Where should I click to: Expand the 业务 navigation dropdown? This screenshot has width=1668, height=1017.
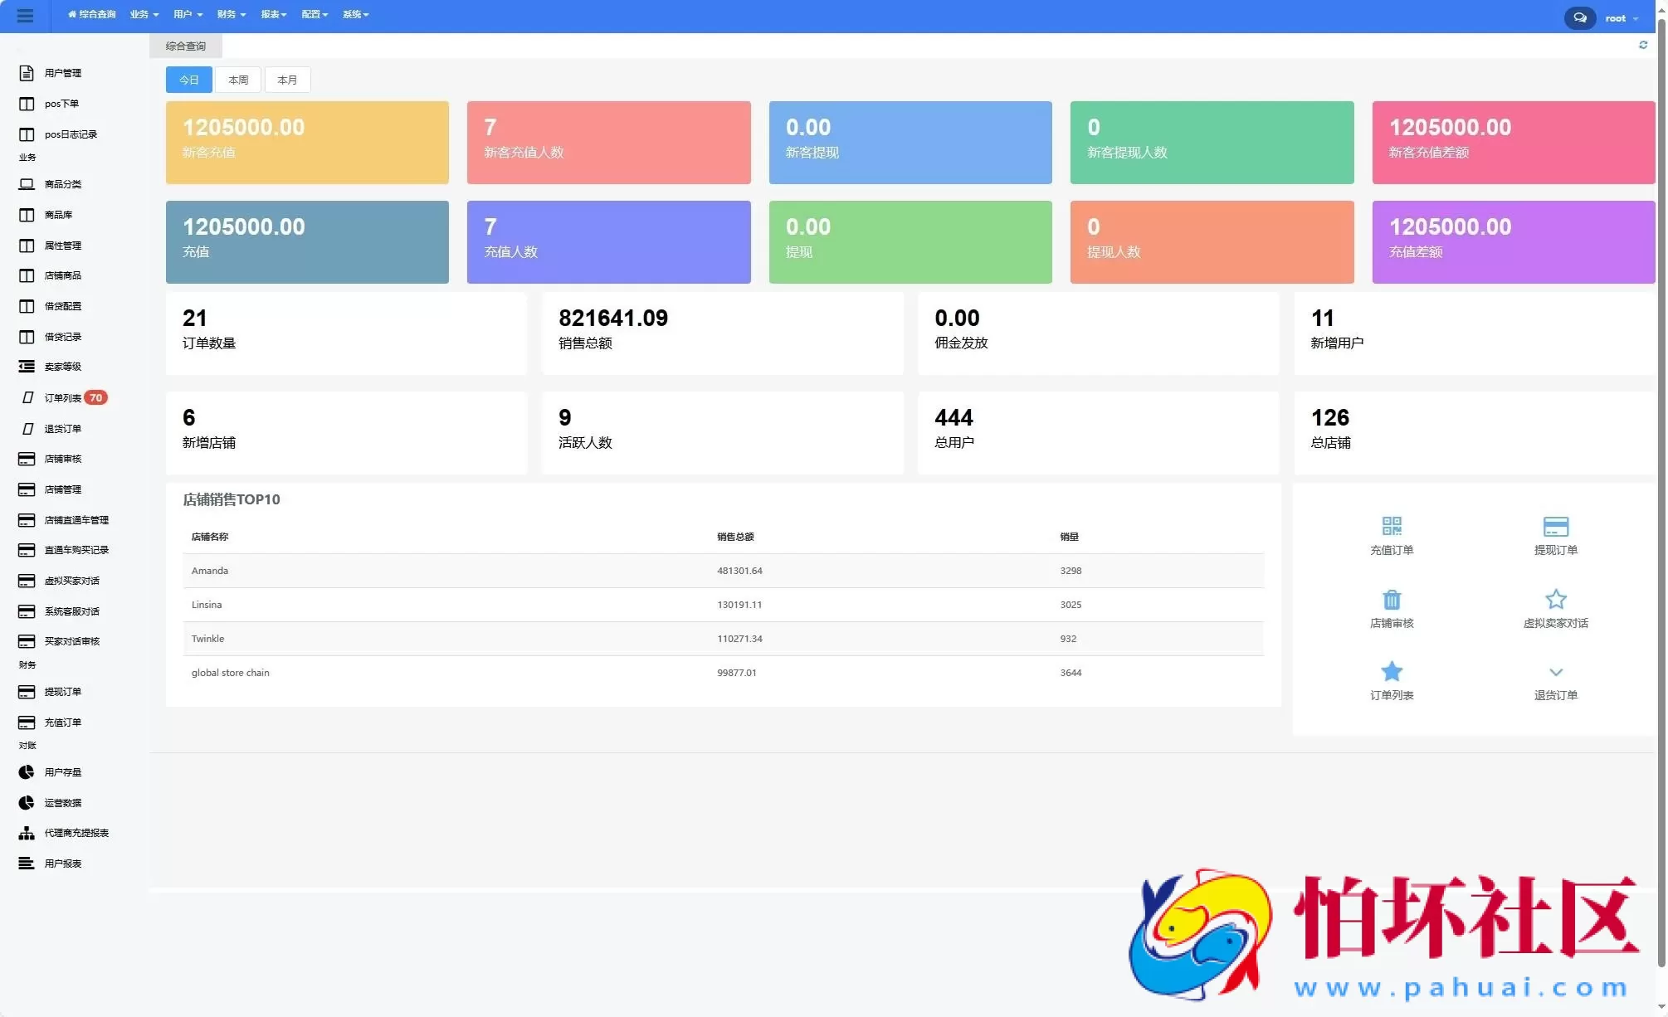click(x=143, y=14)
